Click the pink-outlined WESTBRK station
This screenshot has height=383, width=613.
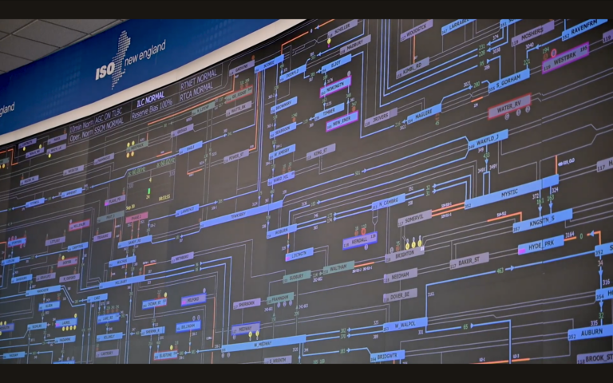coord(565,57)
